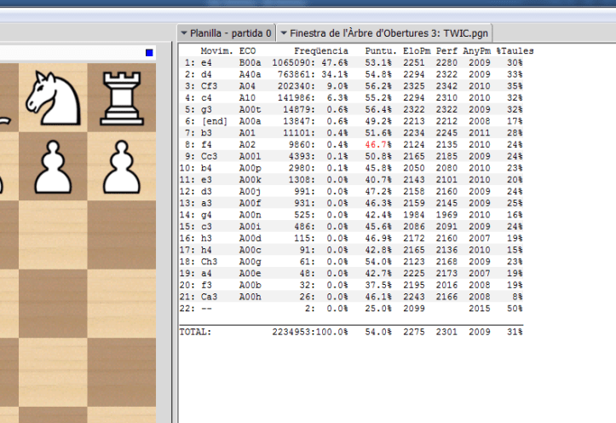Screen dimensions: 616x423
Task: Click the blue side-to-move square indicator
Action: [x=149, y=53]
